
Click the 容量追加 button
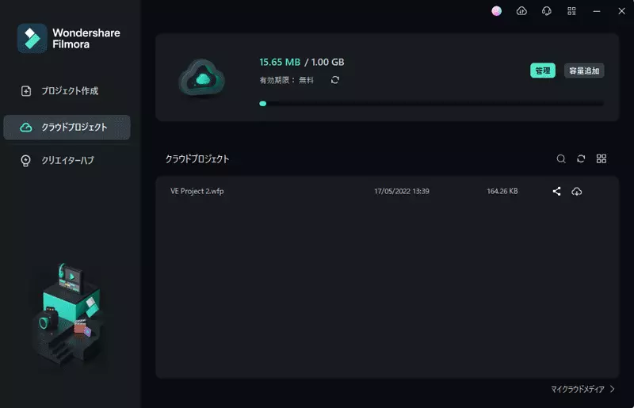coord(584,71)
